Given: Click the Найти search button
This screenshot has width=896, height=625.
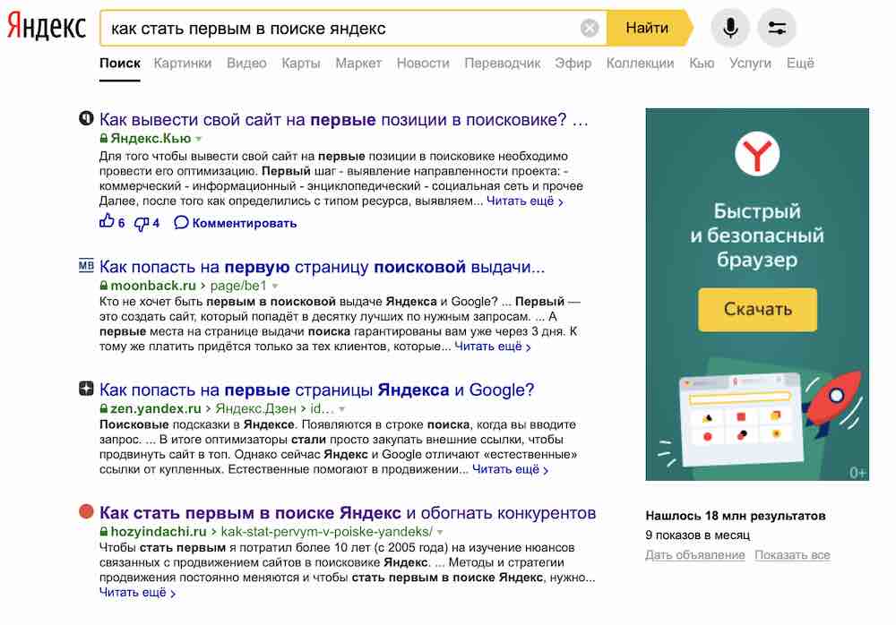Looking at the screenshot, I should point(648,28).
